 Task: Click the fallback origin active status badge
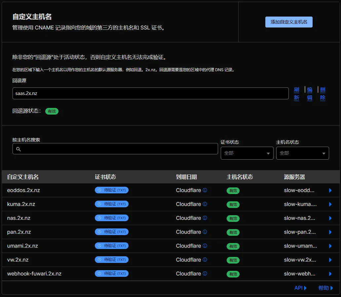52,111
